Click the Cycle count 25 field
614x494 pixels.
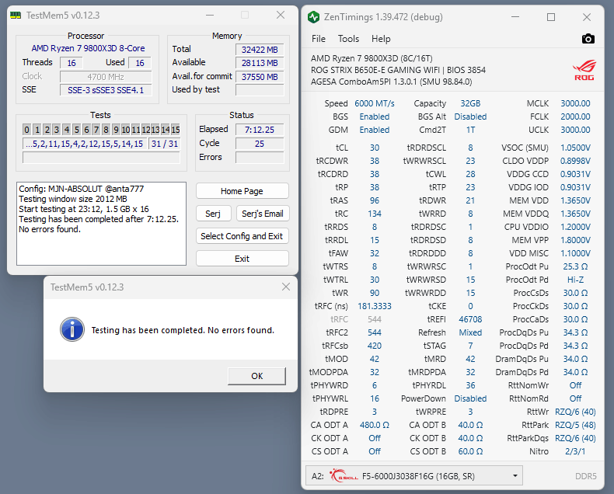tap(260, 144)
